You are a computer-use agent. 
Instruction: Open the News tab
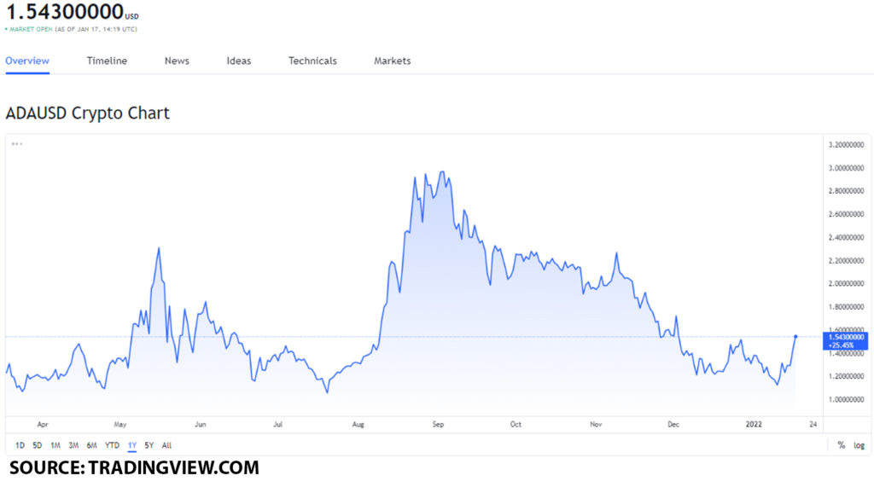(x=177, y=61)
